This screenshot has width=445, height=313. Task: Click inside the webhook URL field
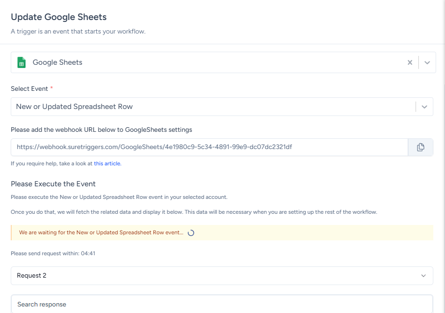click(209, 147)
